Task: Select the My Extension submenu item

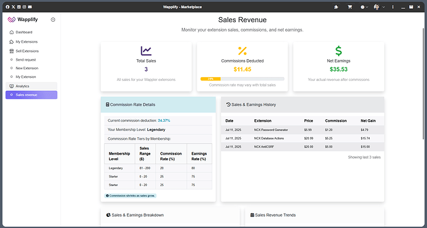Action: [32, 77]
